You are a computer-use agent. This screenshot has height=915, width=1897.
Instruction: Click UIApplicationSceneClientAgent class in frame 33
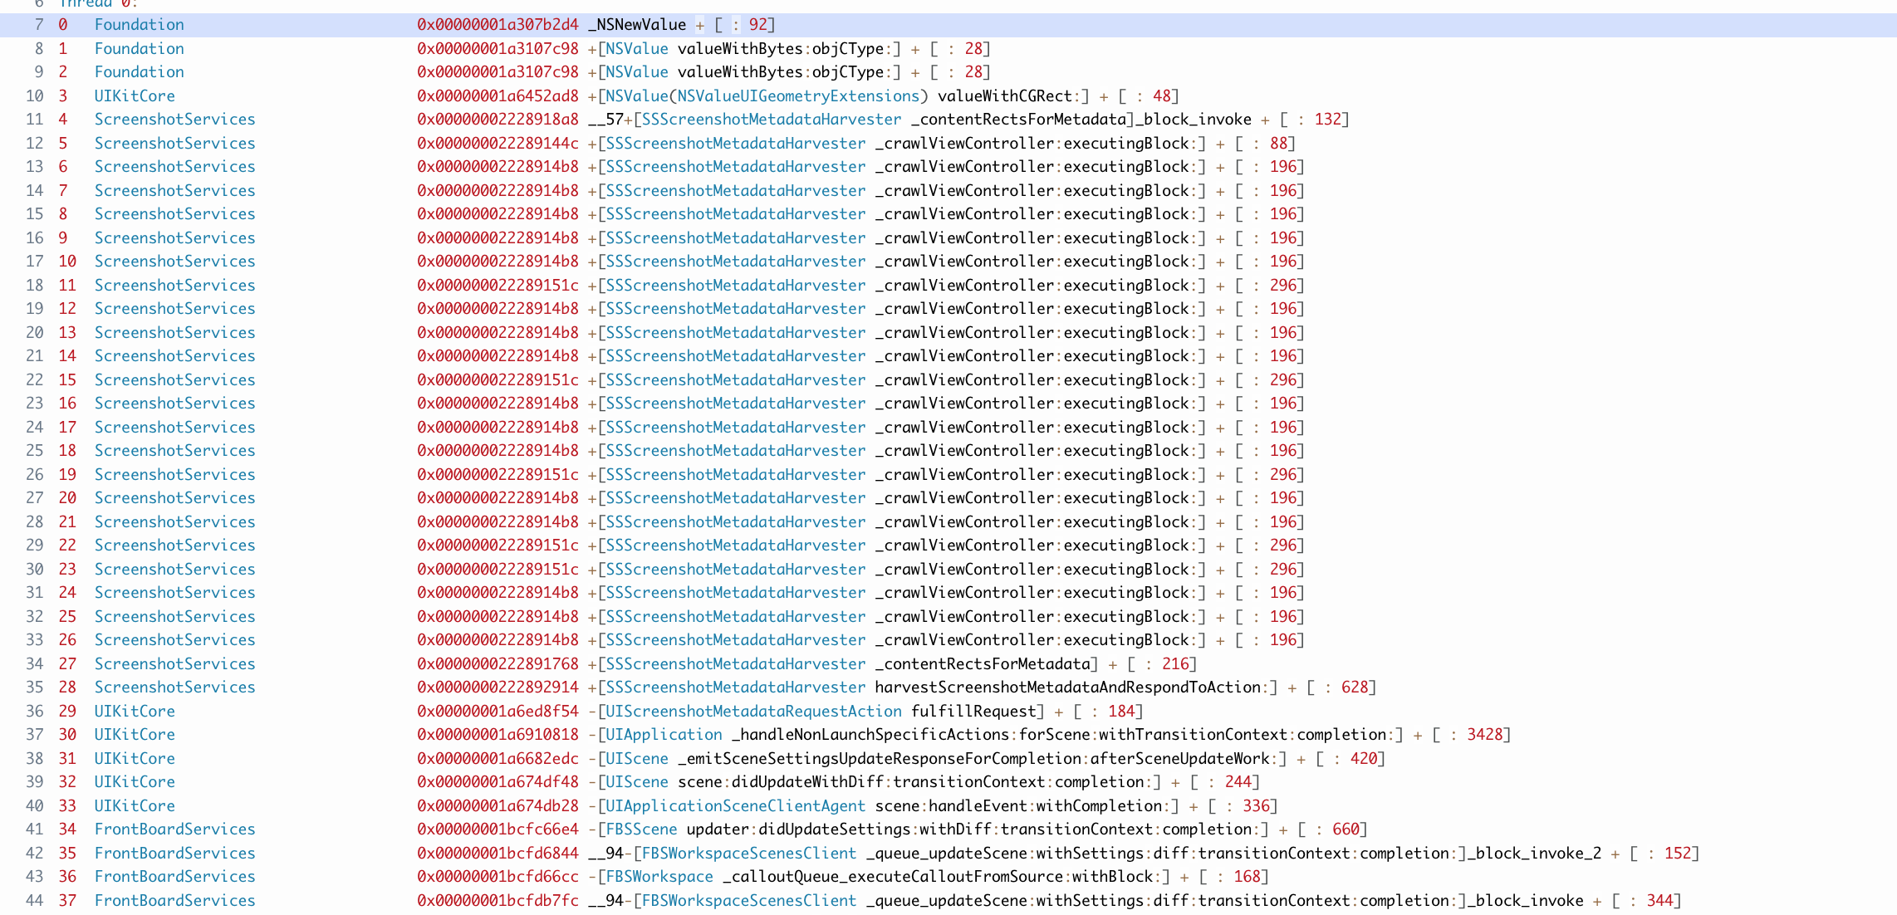click(735, 806)
